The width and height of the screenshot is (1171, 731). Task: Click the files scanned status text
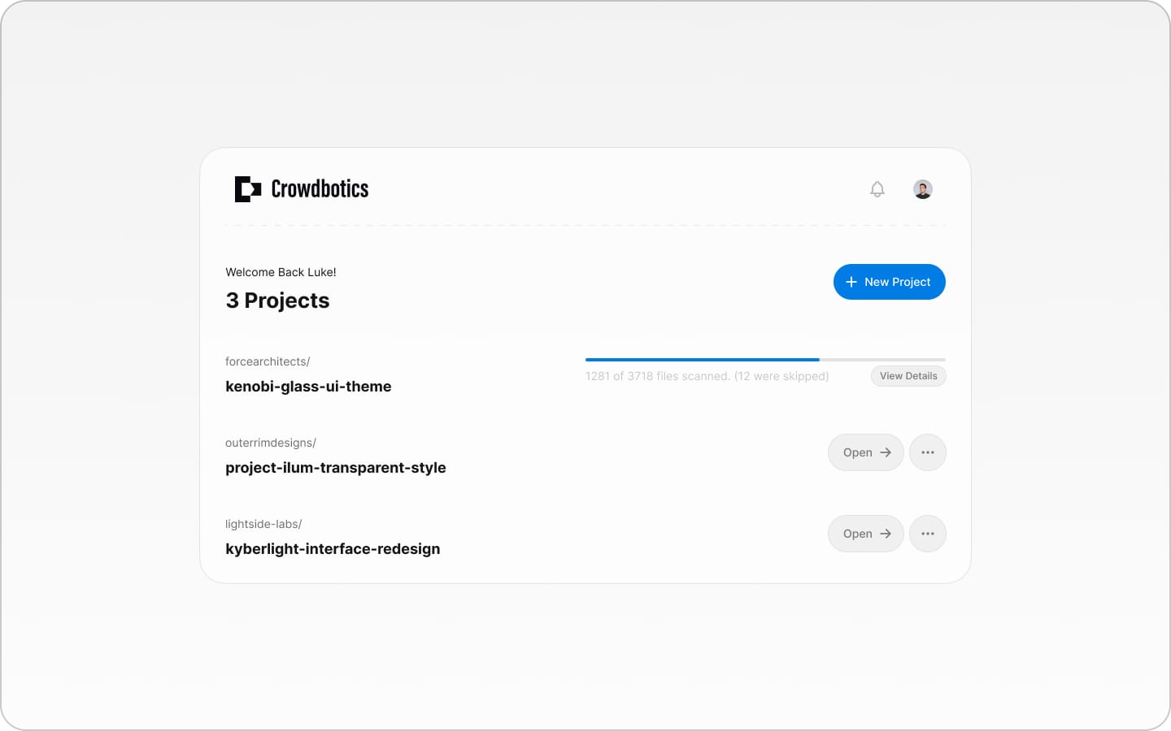(x=707, y=376)
